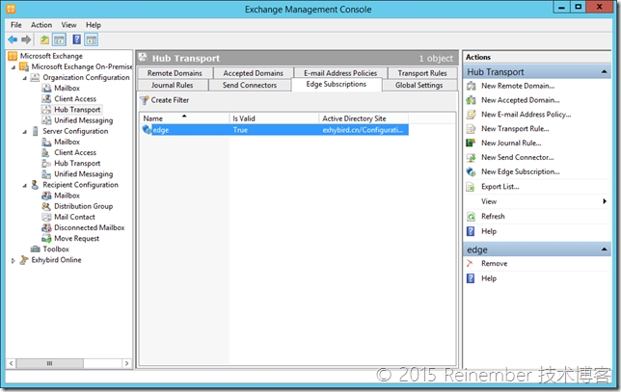This screenshot has width=621, height=392.
Task: Switch to Journal Rules tab
Action: (x=173, y=85)
